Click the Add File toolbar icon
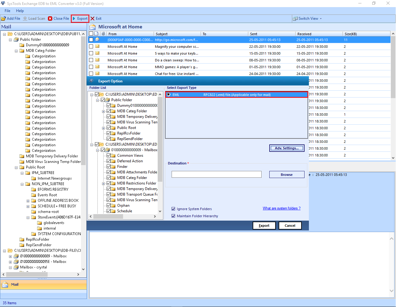The width and height of the screenshot is (397, 307). tap(3, 19)
